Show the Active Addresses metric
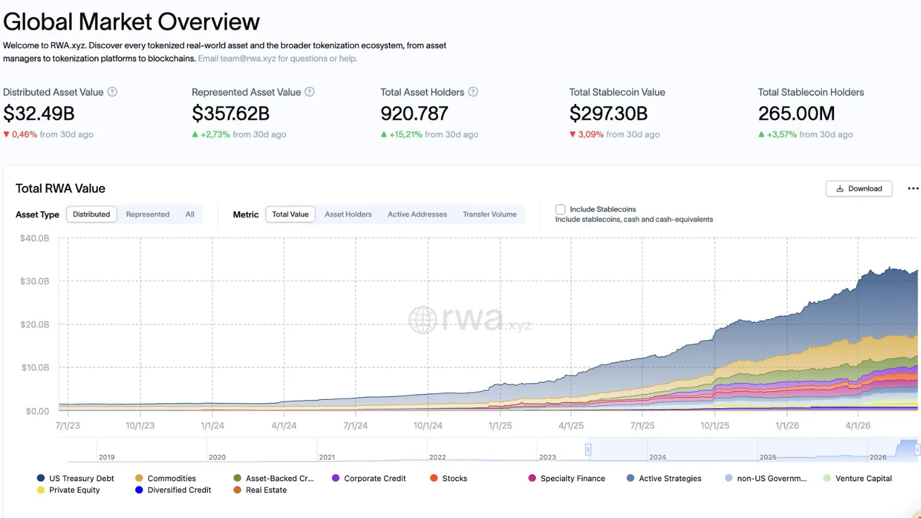This screenshot has width=921, height=518. pos(417,214)
